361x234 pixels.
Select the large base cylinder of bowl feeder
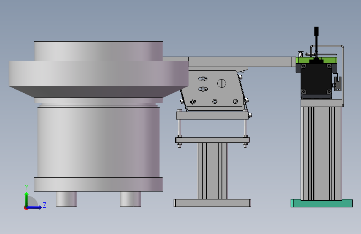click(99, 142)
